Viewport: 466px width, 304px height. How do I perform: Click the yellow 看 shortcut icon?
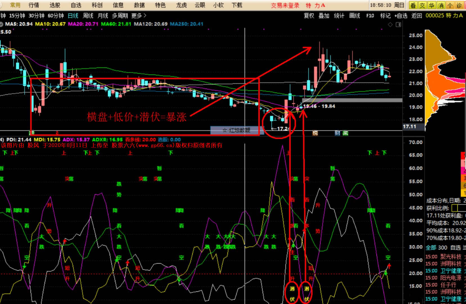(413, 5)
